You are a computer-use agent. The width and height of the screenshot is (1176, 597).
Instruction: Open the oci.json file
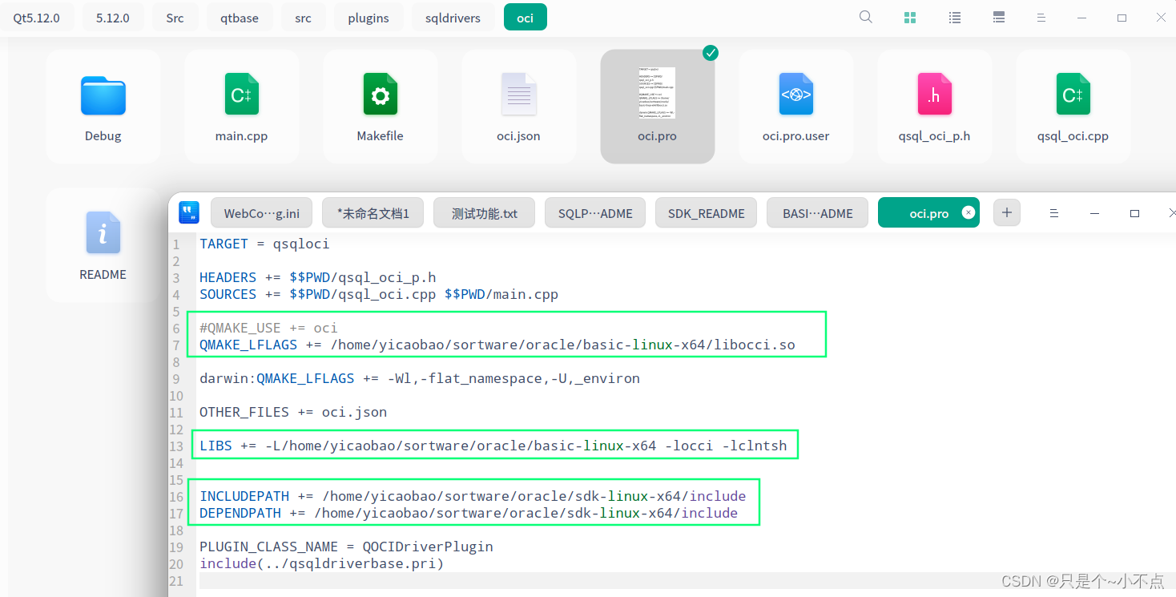click(x=518, y=104)
